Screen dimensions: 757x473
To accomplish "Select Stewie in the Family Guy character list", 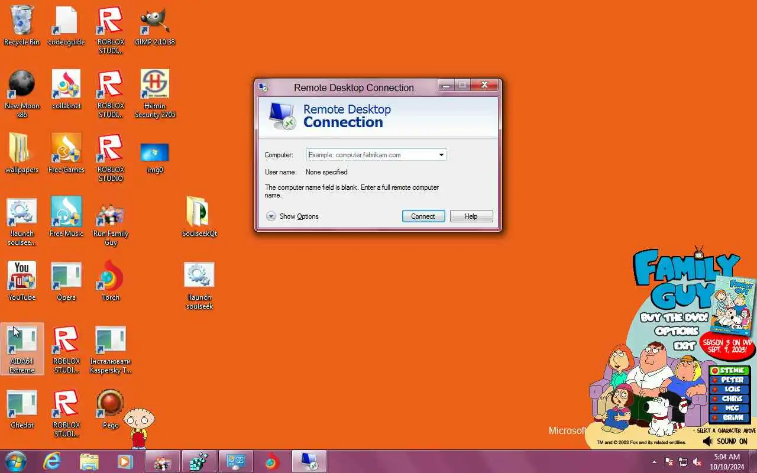I will 729,371.
